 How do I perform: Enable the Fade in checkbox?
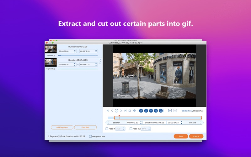[107, 129]
